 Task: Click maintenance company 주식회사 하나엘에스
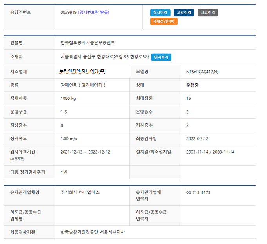point(80,192)
